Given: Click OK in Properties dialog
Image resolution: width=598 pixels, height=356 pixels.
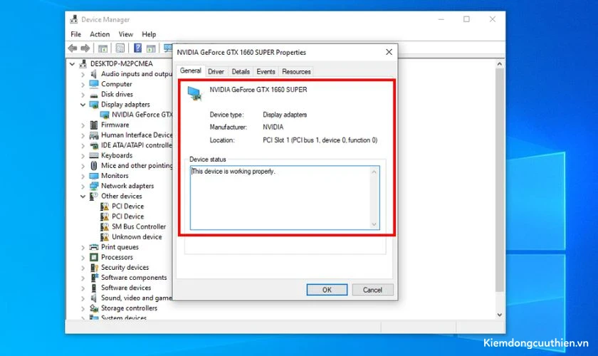Looking at the screenshot, I should [327, 290].
